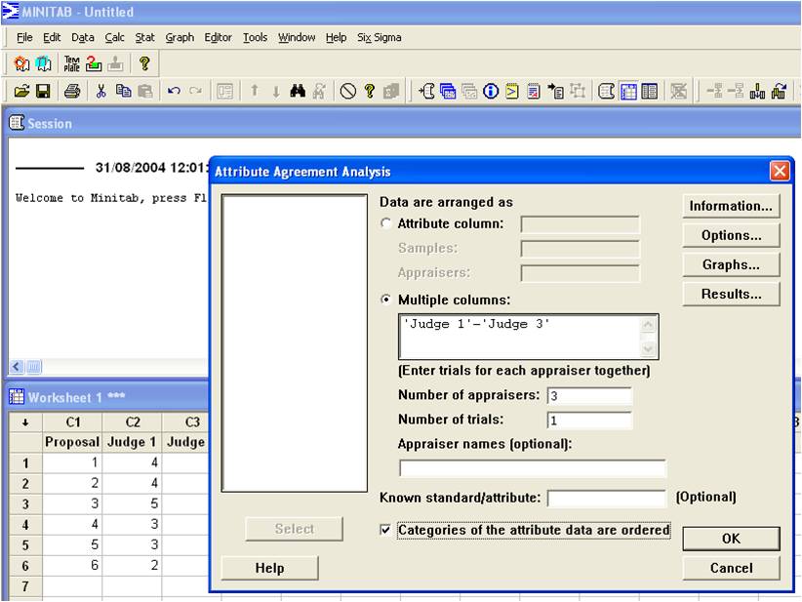Open the Tools menu
Viewport: 802px width, 602px height.
tap(255, 37)
